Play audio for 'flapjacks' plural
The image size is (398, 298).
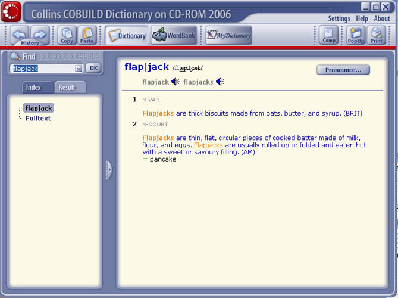[x=220, y=82]
